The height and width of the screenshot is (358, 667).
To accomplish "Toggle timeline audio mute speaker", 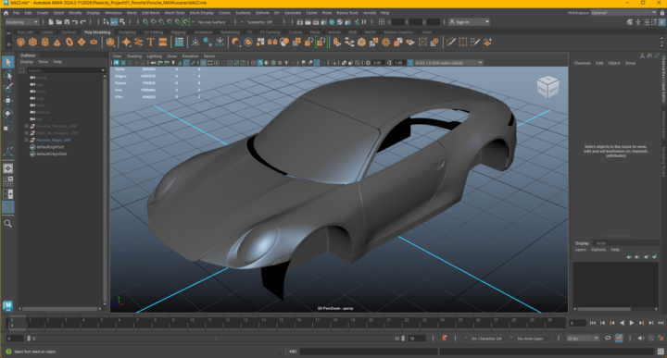I will tap(641, 339).
